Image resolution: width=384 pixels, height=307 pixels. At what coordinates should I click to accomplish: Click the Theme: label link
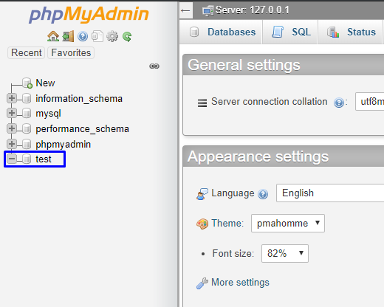pos(227,224)
